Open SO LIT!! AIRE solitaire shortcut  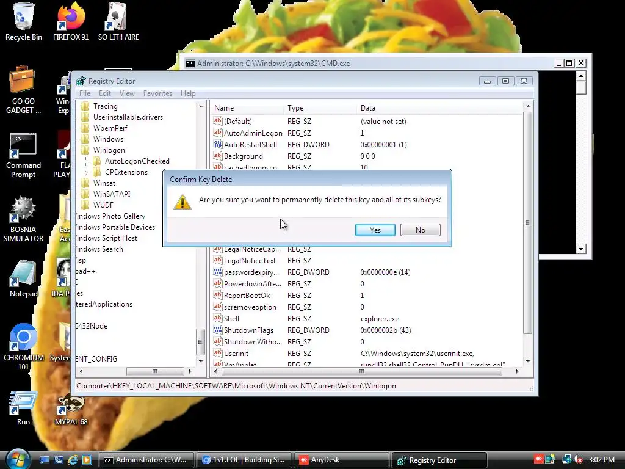pyautogui.click(x=118, y=21)
